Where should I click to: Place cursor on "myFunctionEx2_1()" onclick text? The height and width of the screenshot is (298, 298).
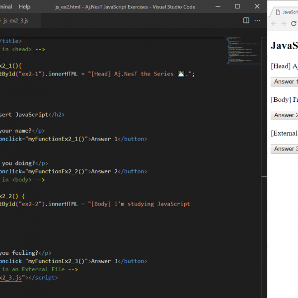tap(58, 139)
